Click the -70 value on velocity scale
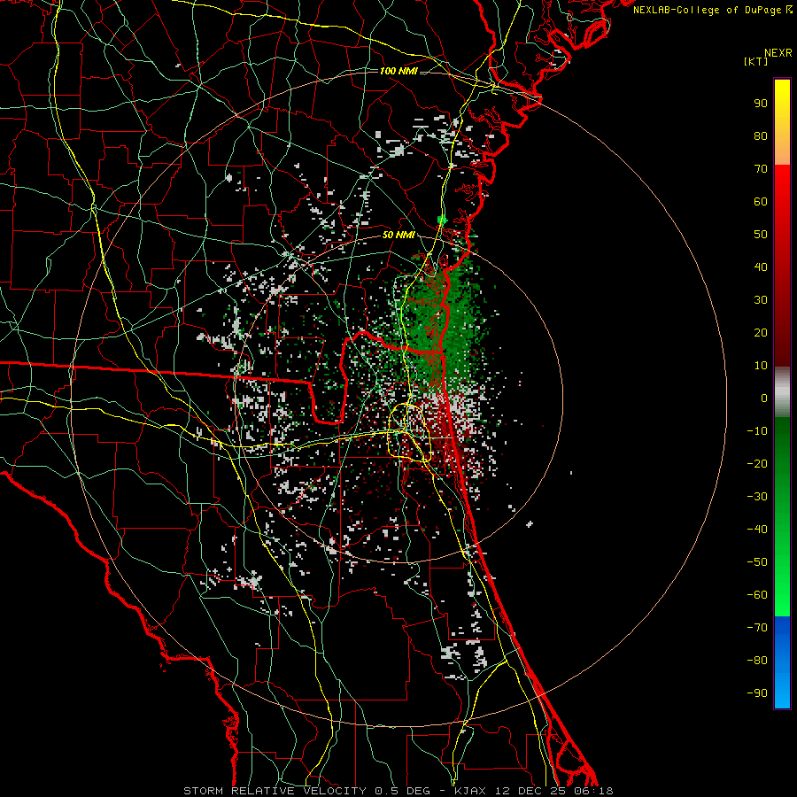Viewport: 797px width, 797px height. point(757,628)
